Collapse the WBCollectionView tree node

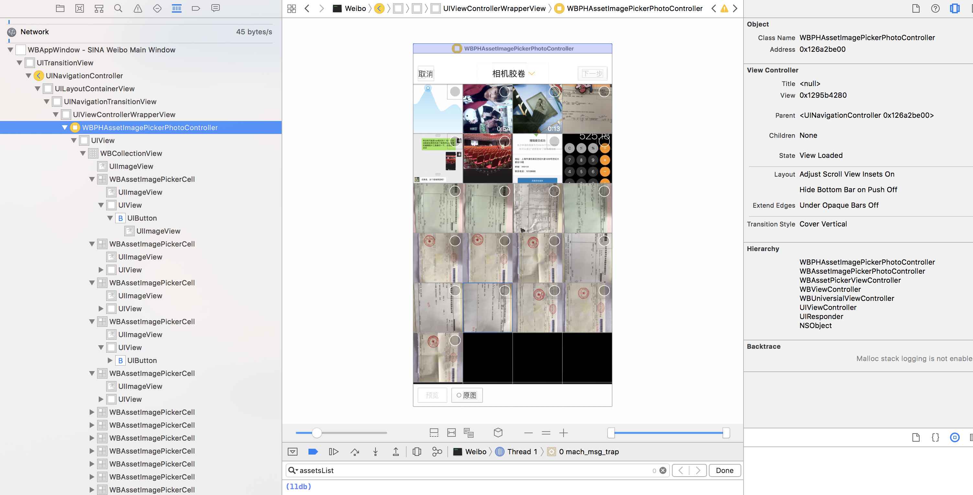[83, 153]
